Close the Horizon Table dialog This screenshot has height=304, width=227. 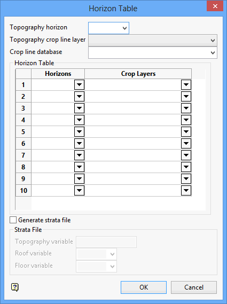[x=215, y=6]
